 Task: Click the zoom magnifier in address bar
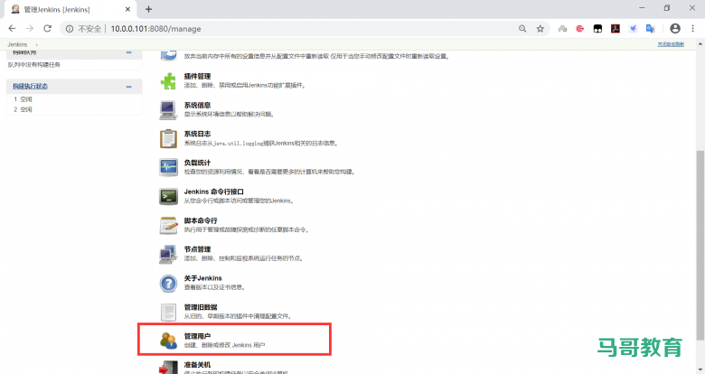(x=522, y=29)
